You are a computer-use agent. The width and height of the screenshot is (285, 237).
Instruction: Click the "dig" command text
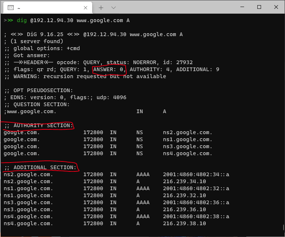pyautogui.click(x=22, y=20)
